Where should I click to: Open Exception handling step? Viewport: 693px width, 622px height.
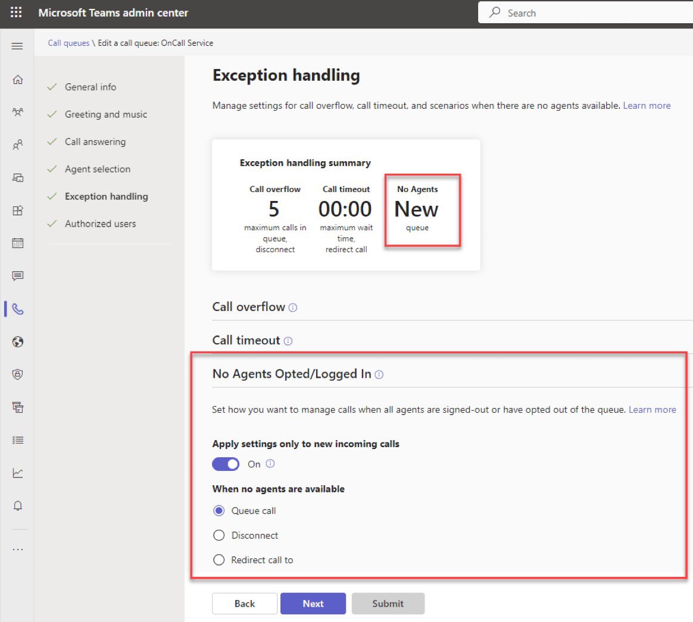pyautogui.click(x=106, y=196)
